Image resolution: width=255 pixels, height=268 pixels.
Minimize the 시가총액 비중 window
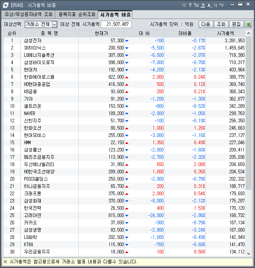(x=232, y=4)
